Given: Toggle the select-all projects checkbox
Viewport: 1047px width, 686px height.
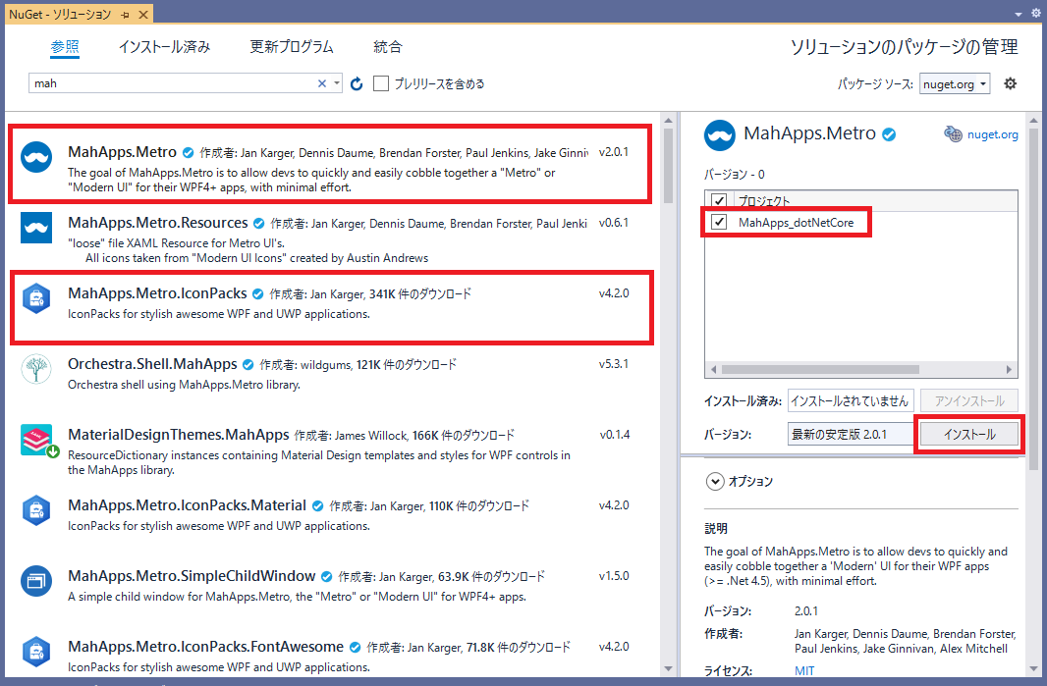Looking at the screenshot, I should pyautogui.click(x=719, y=200).
